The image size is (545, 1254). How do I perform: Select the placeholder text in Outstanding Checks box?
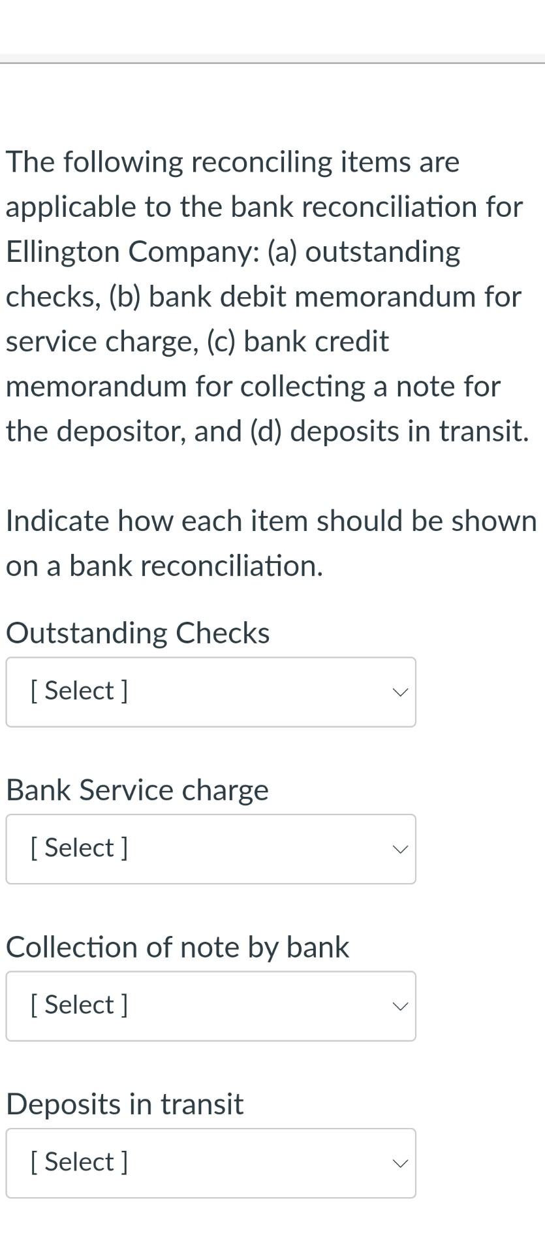coord(78,690)
